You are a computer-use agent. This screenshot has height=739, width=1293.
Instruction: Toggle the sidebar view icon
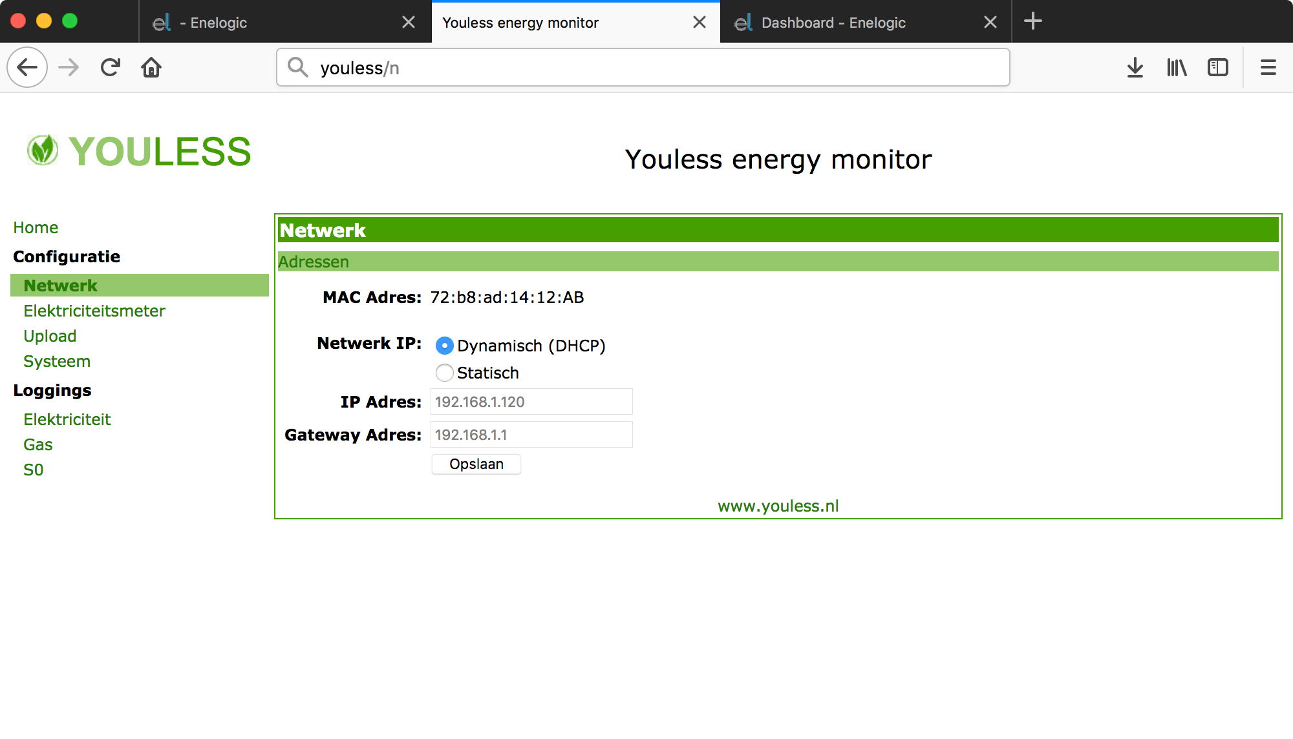pos(1218,67)
